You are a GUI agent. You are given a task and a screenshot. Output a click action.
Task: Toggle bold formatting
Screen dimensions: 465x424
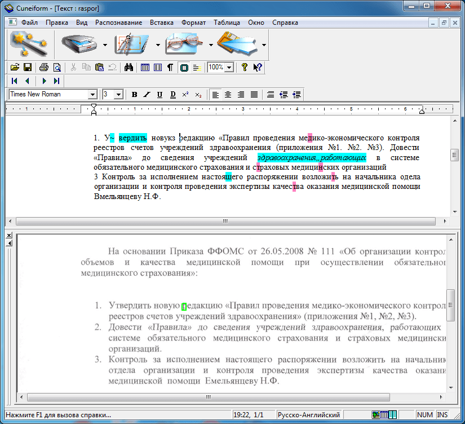pyautogui.click(x=134, y=95)
